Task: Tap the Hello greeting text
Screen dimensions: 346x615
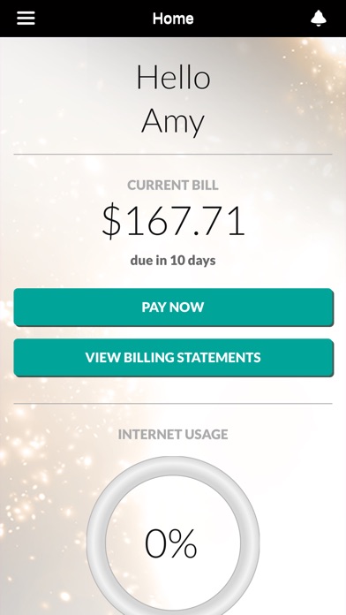Action: point(173,77)
